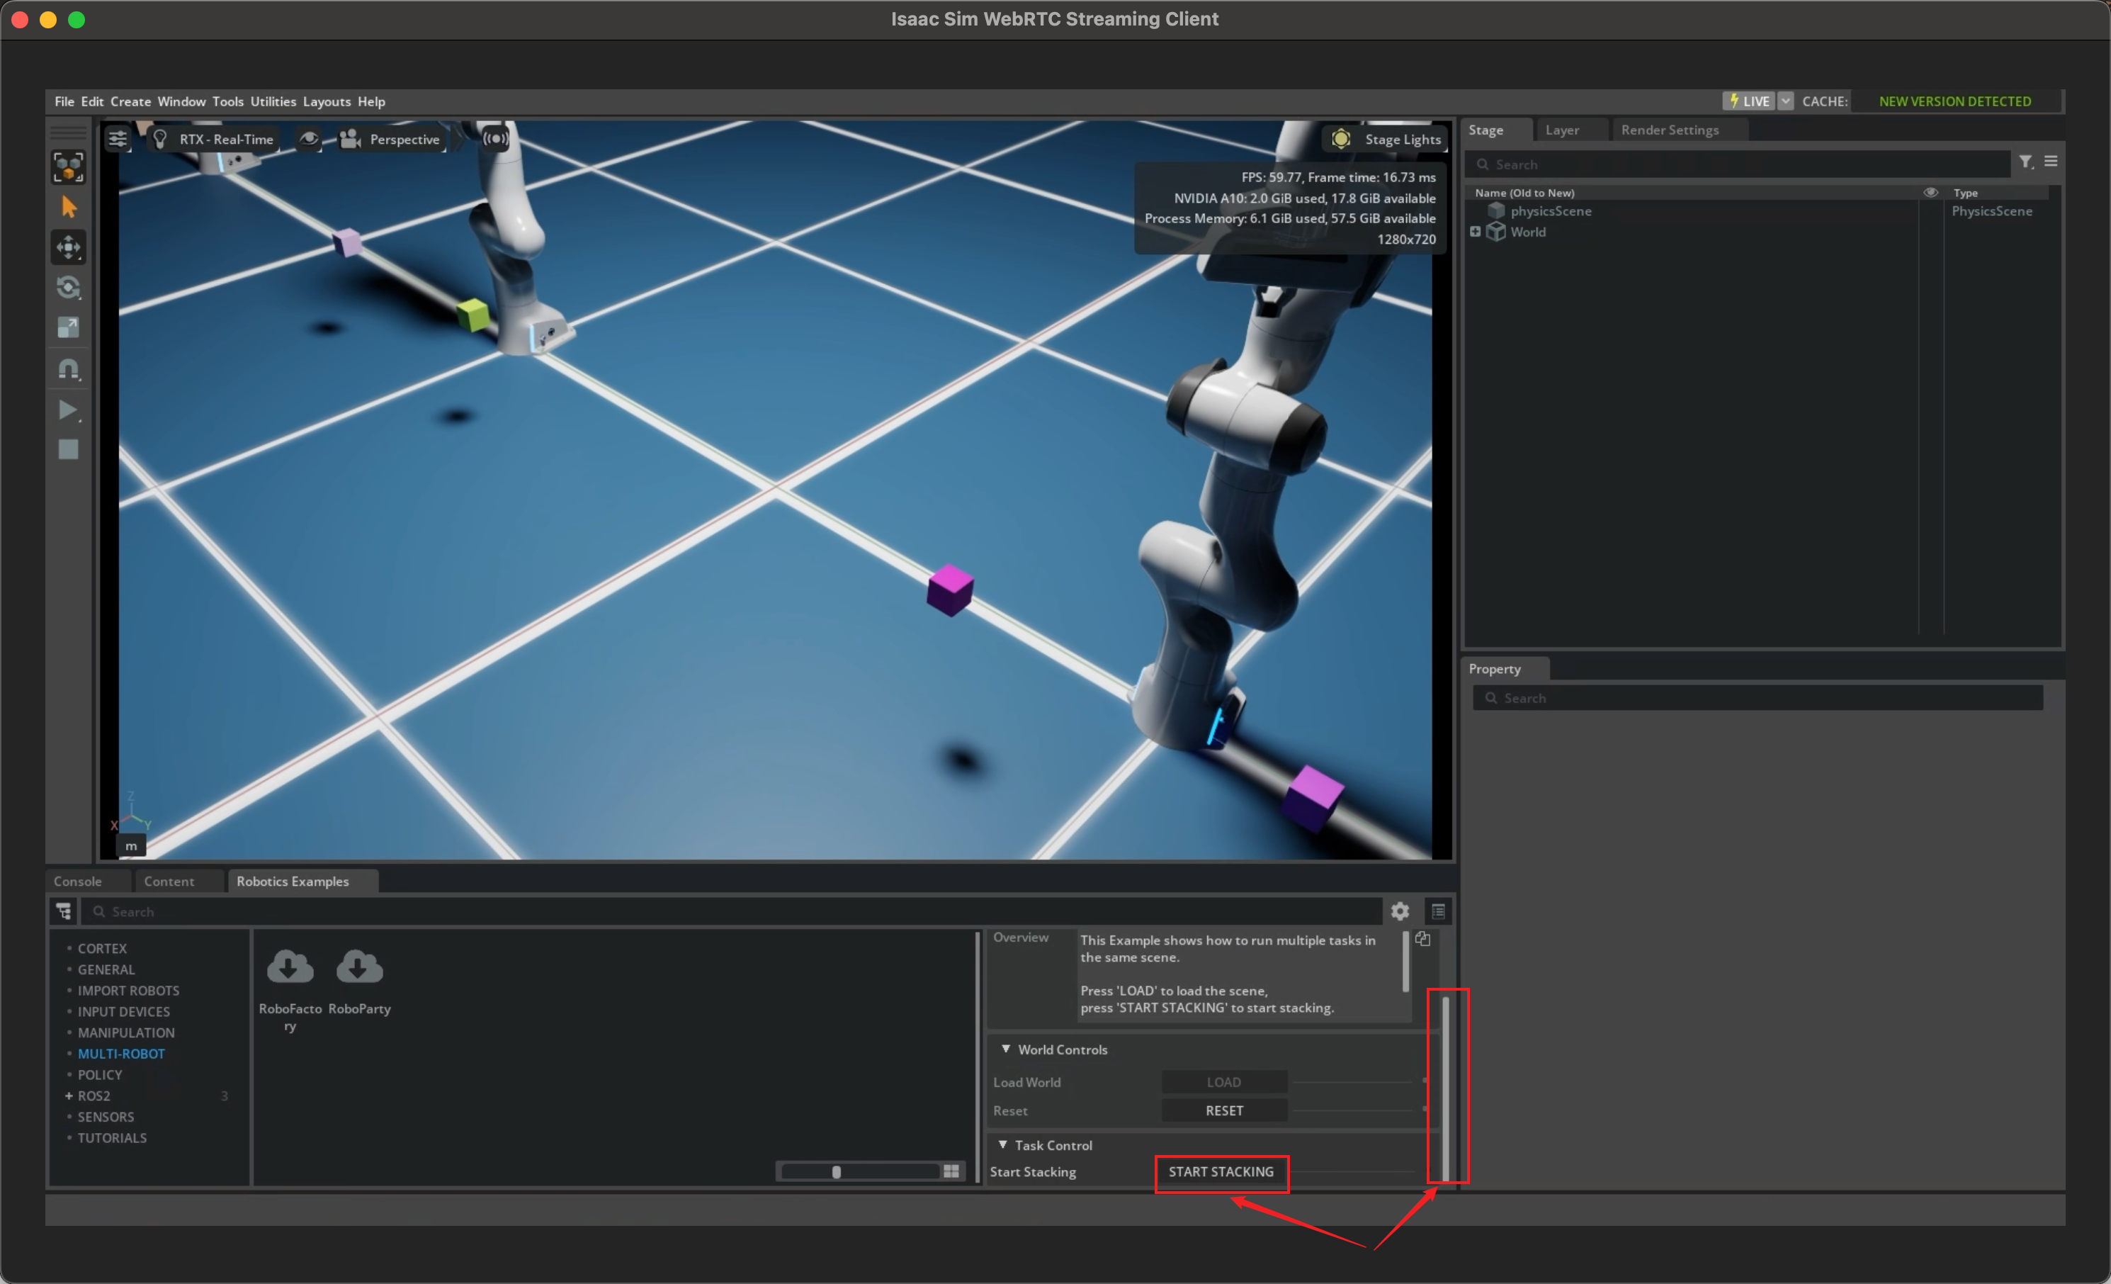The width and height of the screenshot is (2111, 1284).
Task: Click the Robotics Examples gear settings icon
Action: tap(1400, 911)
